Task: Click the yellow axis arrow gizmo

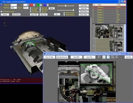Action: [5, 23]
